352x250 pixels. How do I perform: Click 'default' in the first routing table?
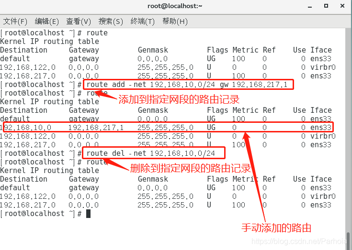click(x=15, y=59)
